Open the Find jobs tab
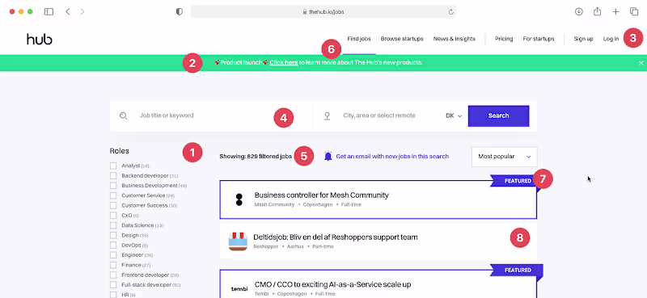Image resolution: width=647 pixels, height=298 pixels. click(x=359, y=39)
